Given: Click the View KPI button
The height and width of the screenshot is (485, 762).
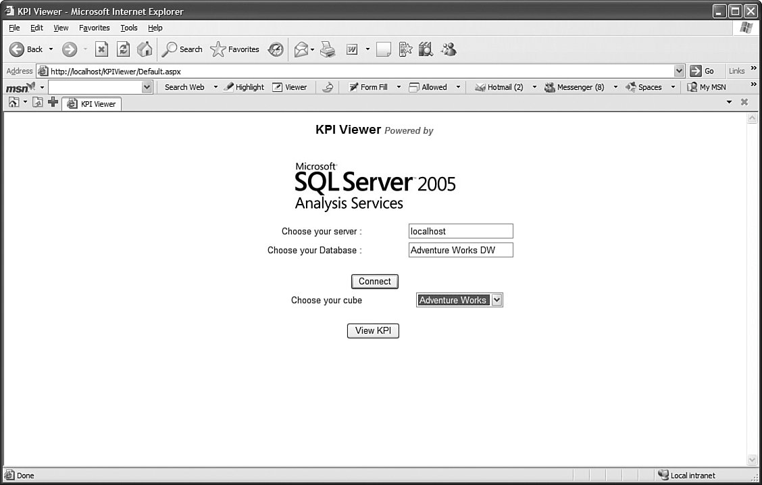Looking at the screenshot, I should pyautogui.click(x=373, y=330).
